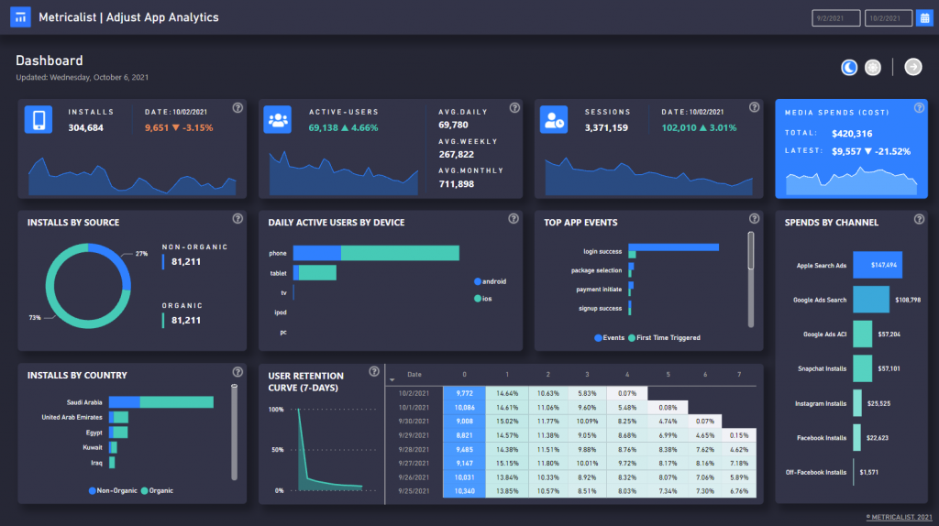This screenshot has height=526, width=939.
Task: Click the next page arrow icon
Action: tap(912, 67)
